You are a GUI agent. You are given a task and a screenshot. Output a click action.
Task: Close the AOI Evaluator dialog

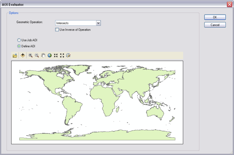pos(229,4)
